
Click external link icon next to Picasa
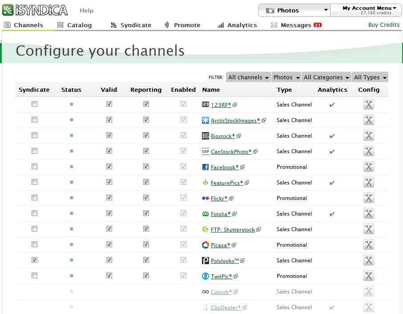234,245
